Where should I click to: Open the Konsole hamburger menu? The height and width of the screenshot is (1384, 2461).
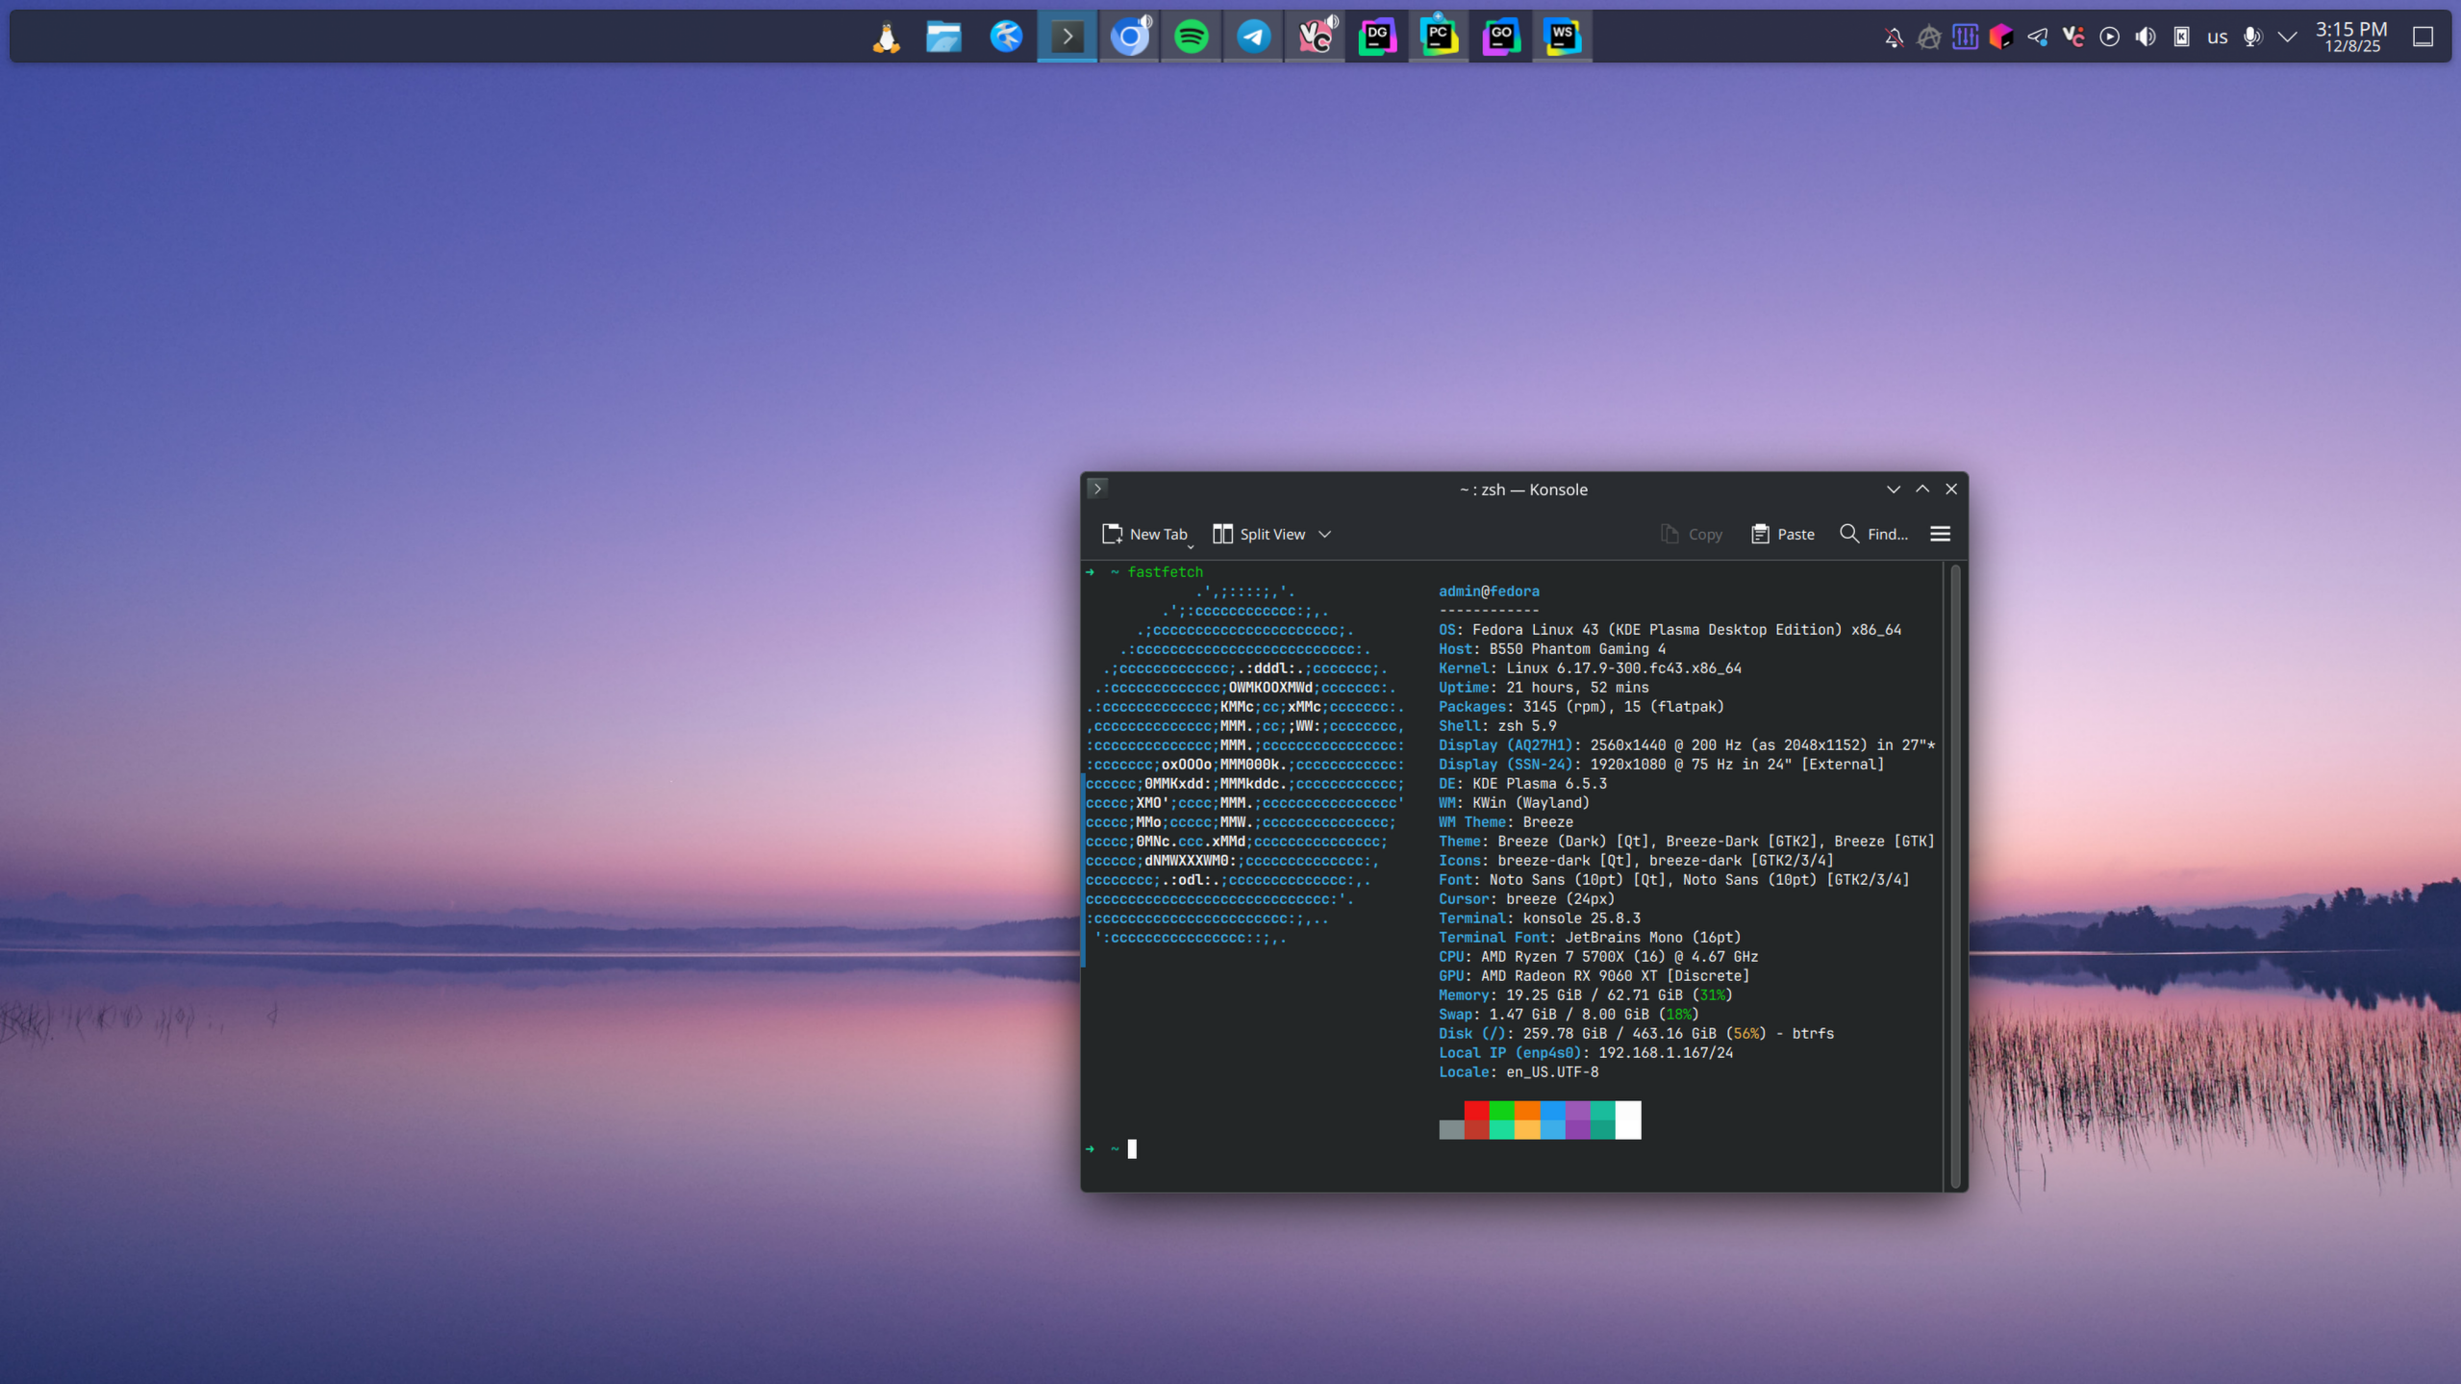(x=1940, y=534)
